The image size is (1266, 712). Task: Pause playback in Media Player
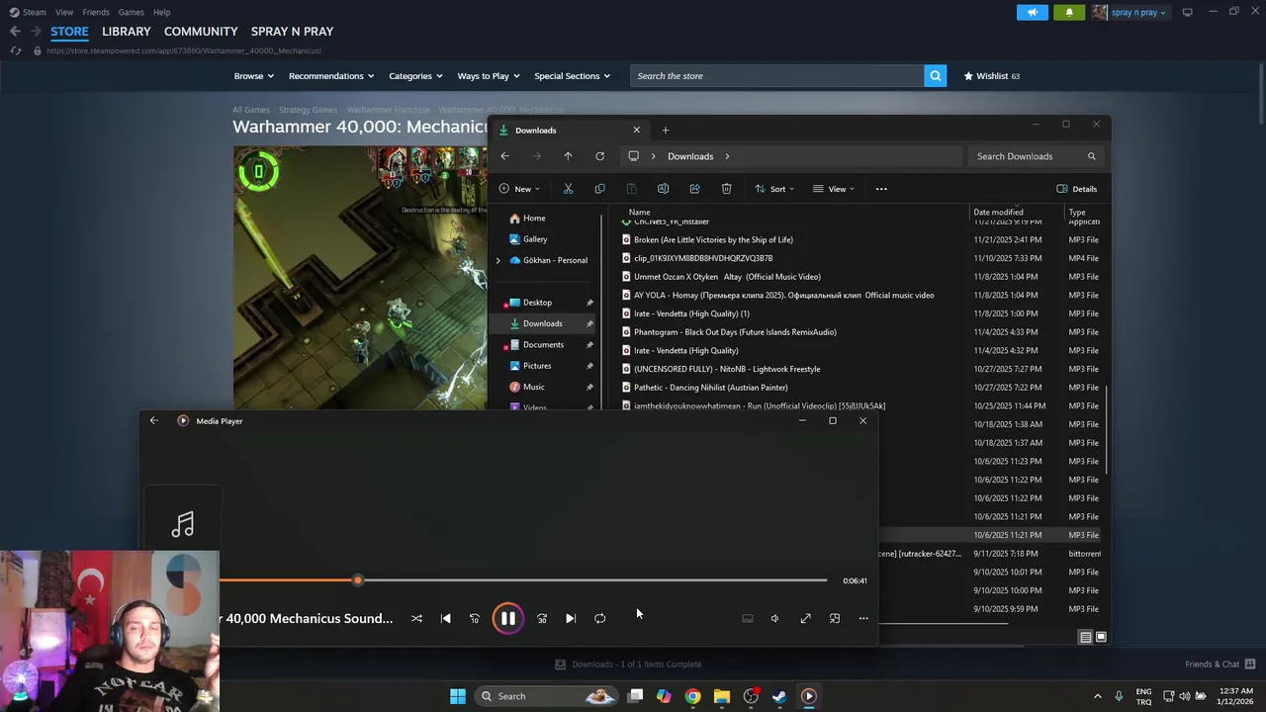pyautogui.click(x=507, y=618)
